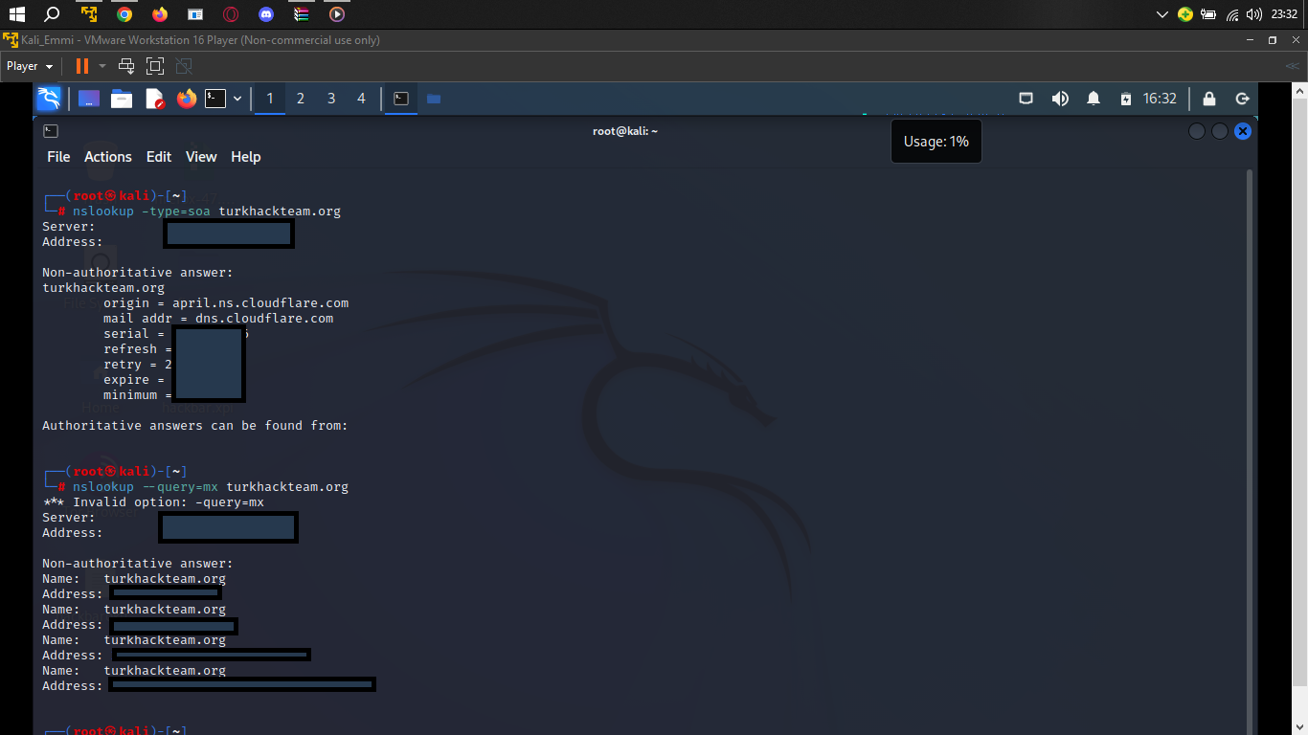Open the Windows battery status icon
Screen dimensions: 1308x735
(x=1208, y=14)
